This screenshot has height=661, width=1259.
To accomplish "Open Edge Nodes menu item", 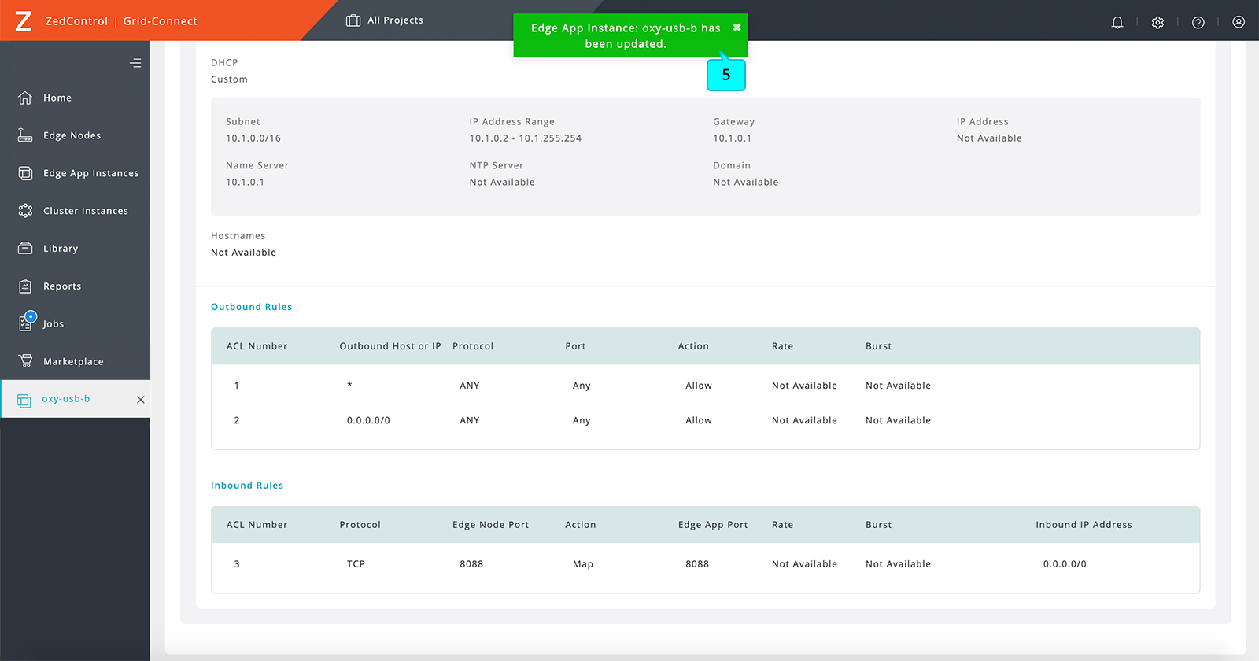I will [72, 135].
